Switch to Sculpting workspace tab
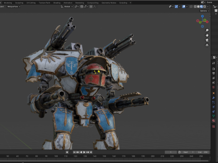 19,3
